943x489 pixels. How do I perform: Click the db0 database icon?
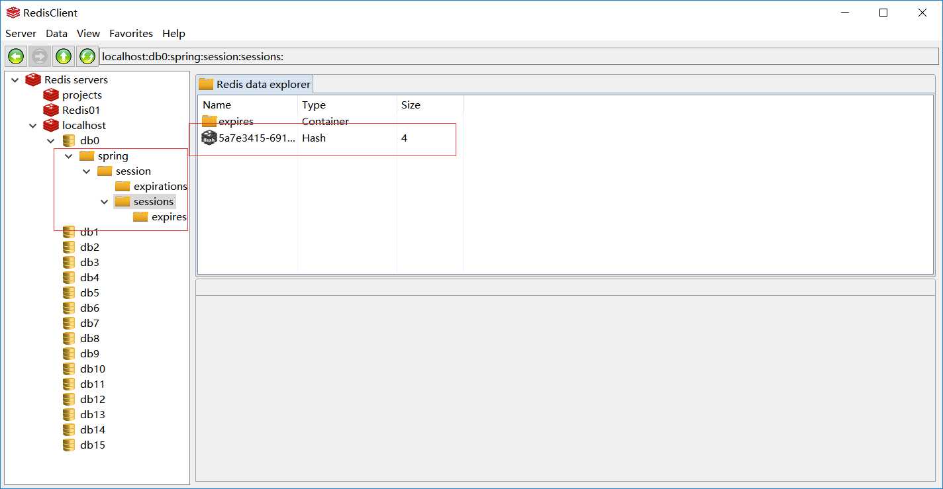[x=69, y=140]
